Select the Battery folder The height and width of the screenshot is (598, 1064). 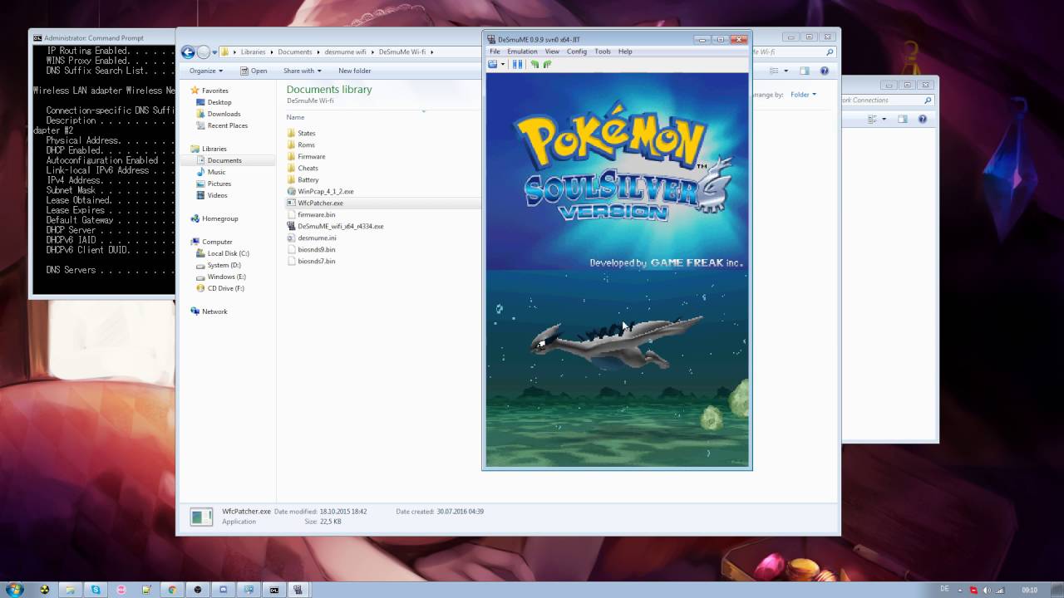(x=308, y=179)
